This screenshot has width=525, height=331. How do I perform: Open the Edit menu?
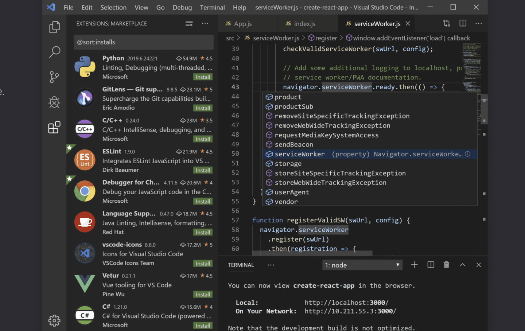pos(87,7)
